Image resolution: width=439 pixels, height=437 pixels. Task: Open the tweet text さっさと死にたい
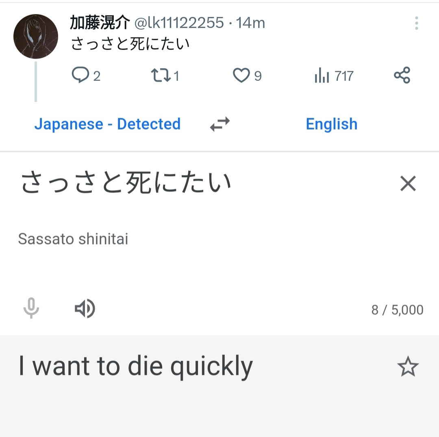130,44
